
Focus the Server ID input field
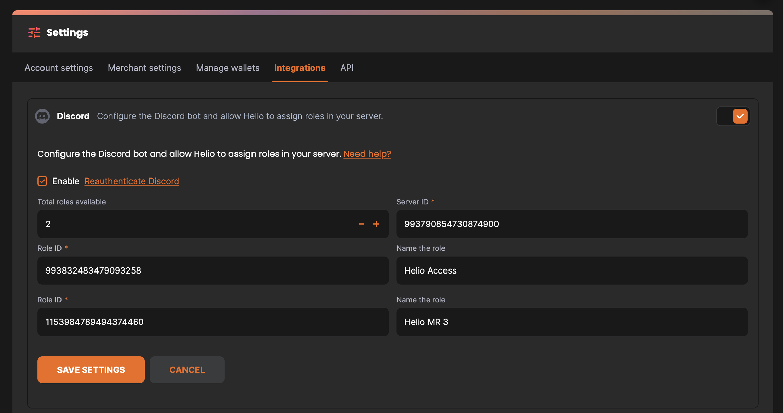572,224
